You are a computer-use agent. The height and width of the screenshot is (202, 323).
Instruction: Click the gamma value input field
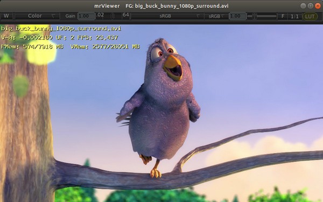238,16
